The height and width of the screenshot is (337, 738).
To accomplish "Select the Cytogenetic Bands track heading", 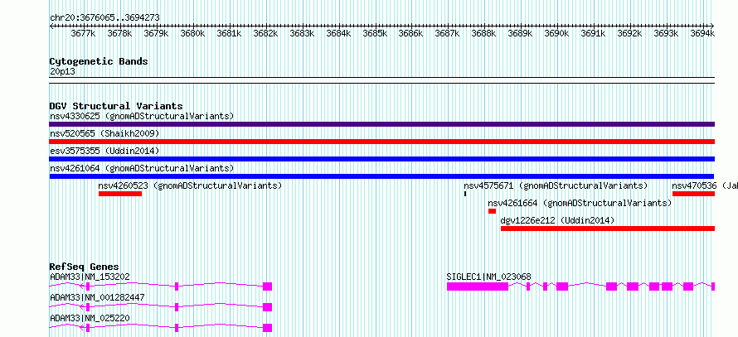I will point(99,61).
